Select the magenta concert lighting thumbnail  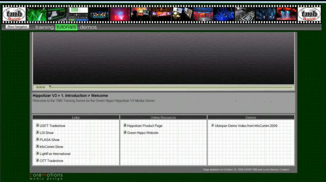point(120,14)
